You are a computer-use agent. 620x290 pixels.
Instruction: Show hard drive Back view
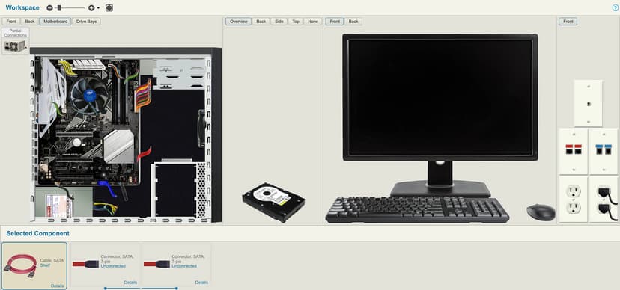pyautogui.click(x=261, y=22)
